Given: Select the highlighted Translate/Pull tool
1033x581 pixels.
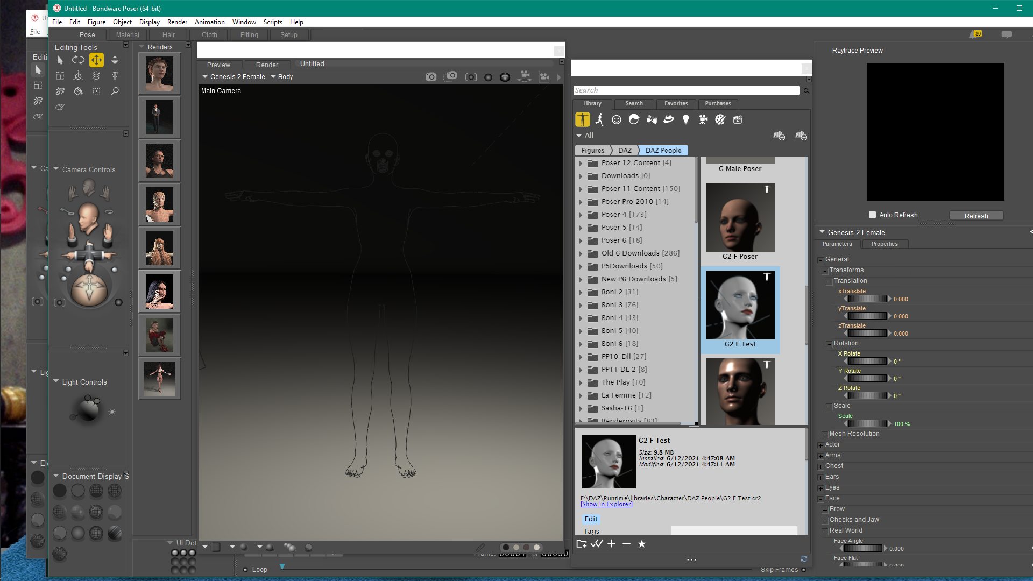Looking at the screenshot, I should 96,60.
